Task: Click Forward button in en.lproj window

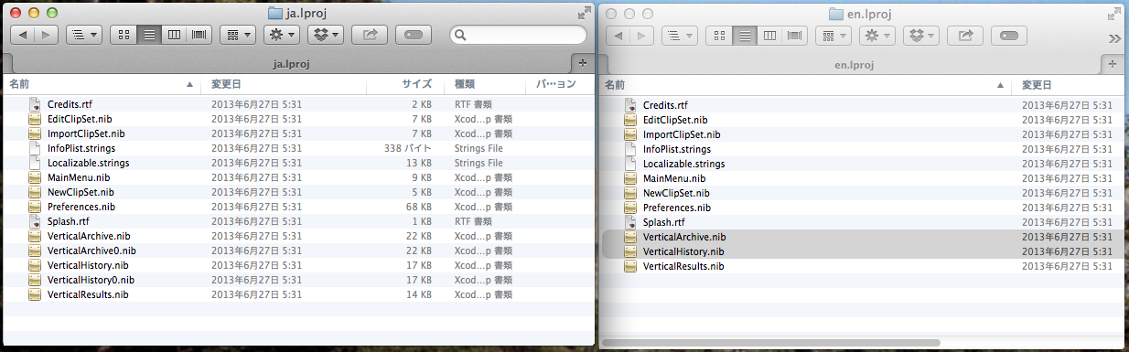Action: click(x=643, y=36)
